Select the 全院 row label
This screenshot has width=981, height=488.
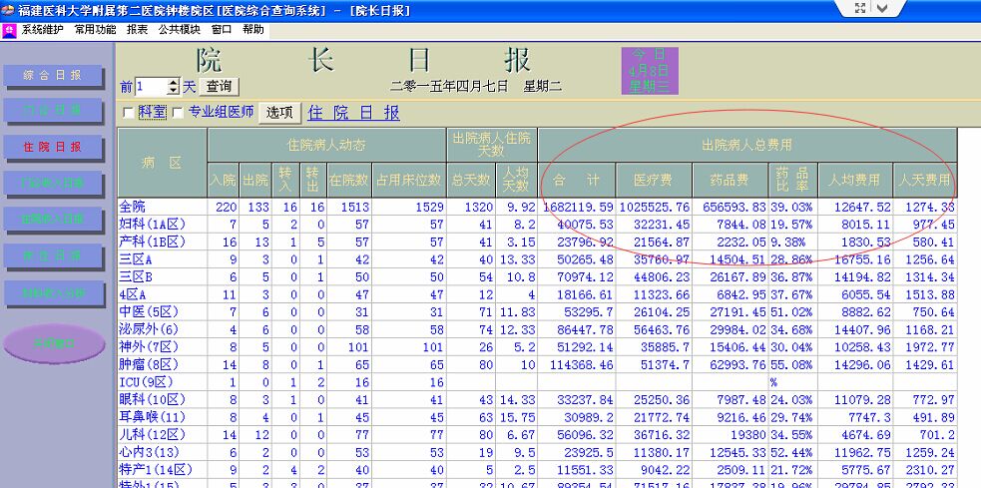tap(132, 207)
